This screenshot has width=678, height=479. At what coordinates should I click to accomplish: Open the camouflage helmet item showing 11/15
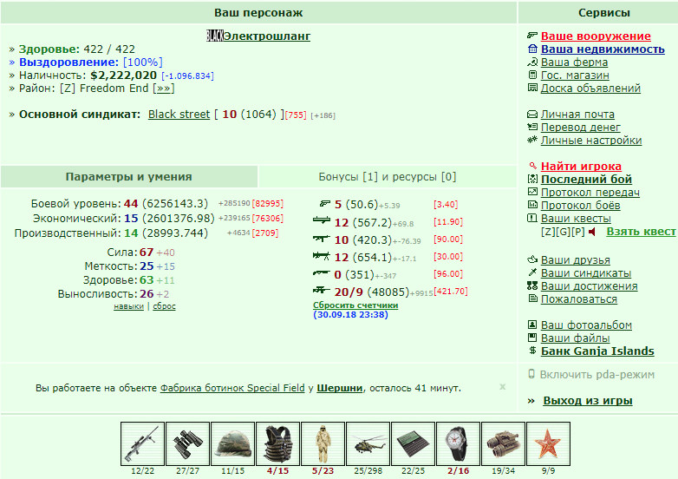click(232, 444)
